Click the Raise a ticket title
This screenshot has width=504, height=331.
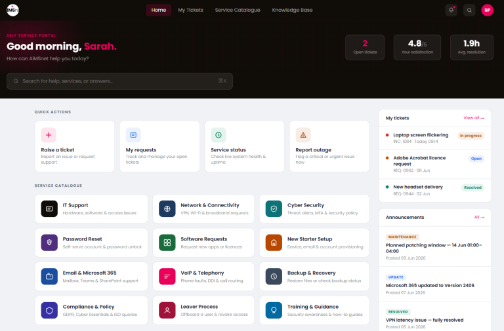(58, 149)
